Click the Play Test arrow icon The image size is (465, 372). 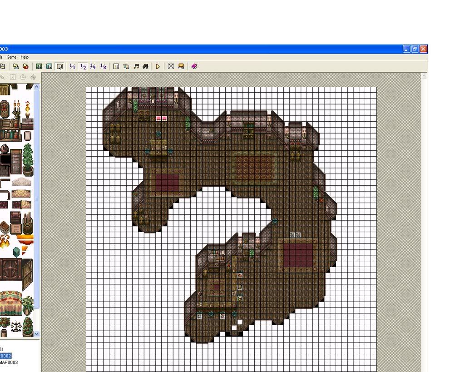click(x=158, y=66)
